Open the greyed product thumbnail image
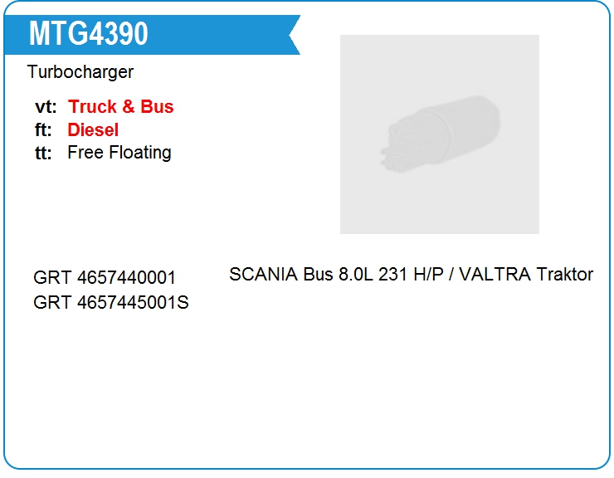Viewport: 614px width, 478px height. click(440, 134)
